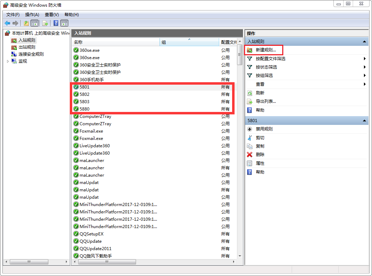Viewport: 372px width, 276px height.
Task: Open the 文件(F) menu
Action: click(13, 15)
